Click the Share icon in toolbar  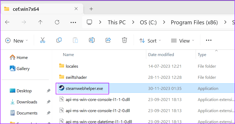coord(108,40)
